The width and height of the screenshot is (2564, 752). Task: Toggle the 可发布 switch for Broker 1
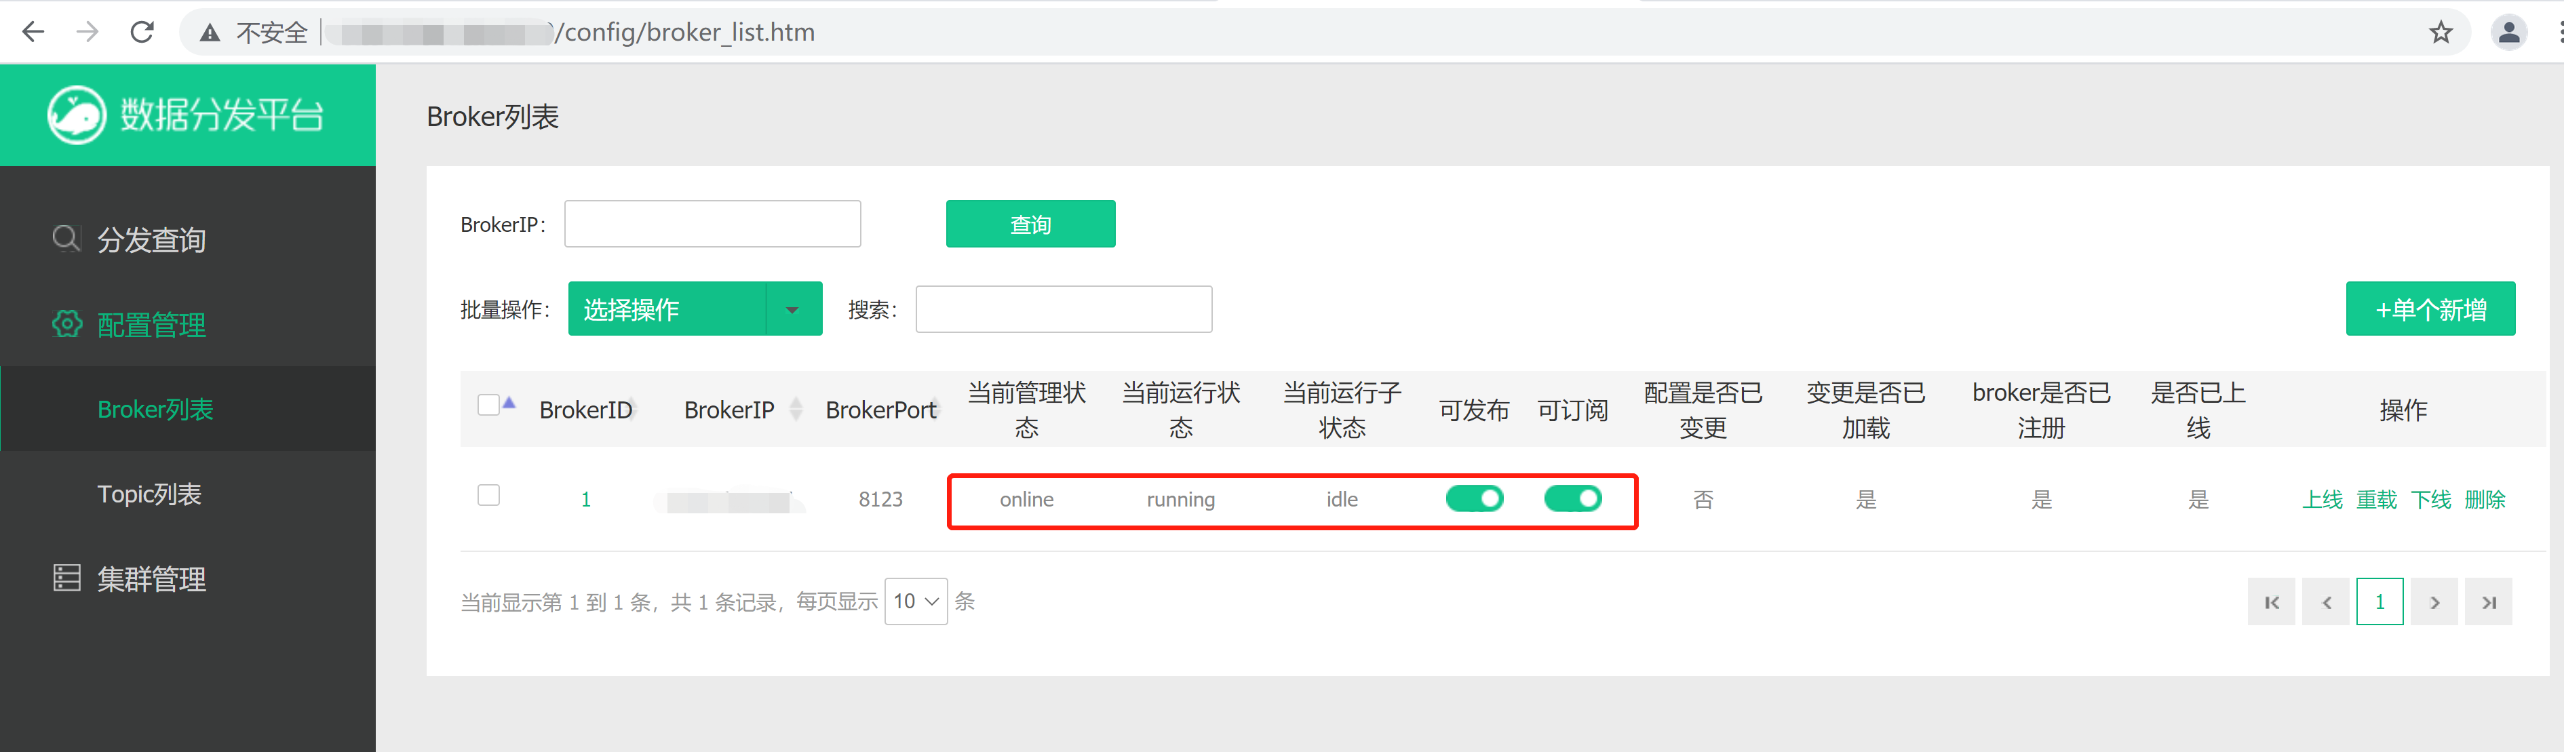tap(1474, 498)
